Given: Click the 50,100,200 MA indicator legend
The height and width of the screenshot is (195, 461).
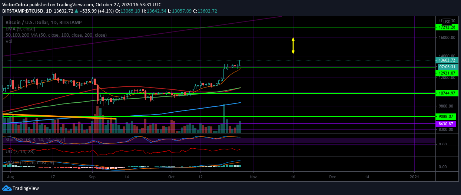Looking at the screenshot, I should pos(56,35).
